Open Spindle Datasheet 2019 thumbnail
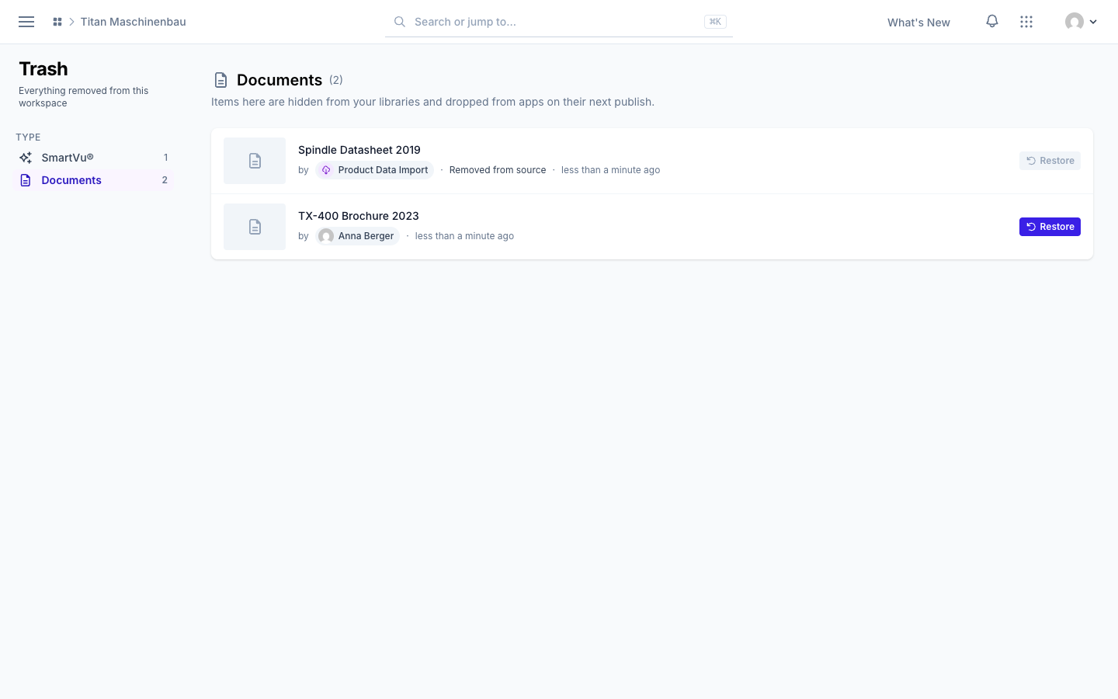Image resolution: width=1118 pixels, height=699 pixels. pyautogui.click(x=255, y=161)
